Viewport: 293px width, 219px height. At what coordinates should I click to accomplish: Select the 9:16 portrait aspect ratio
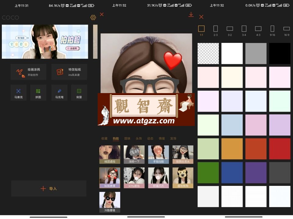(x=273, y=30)
